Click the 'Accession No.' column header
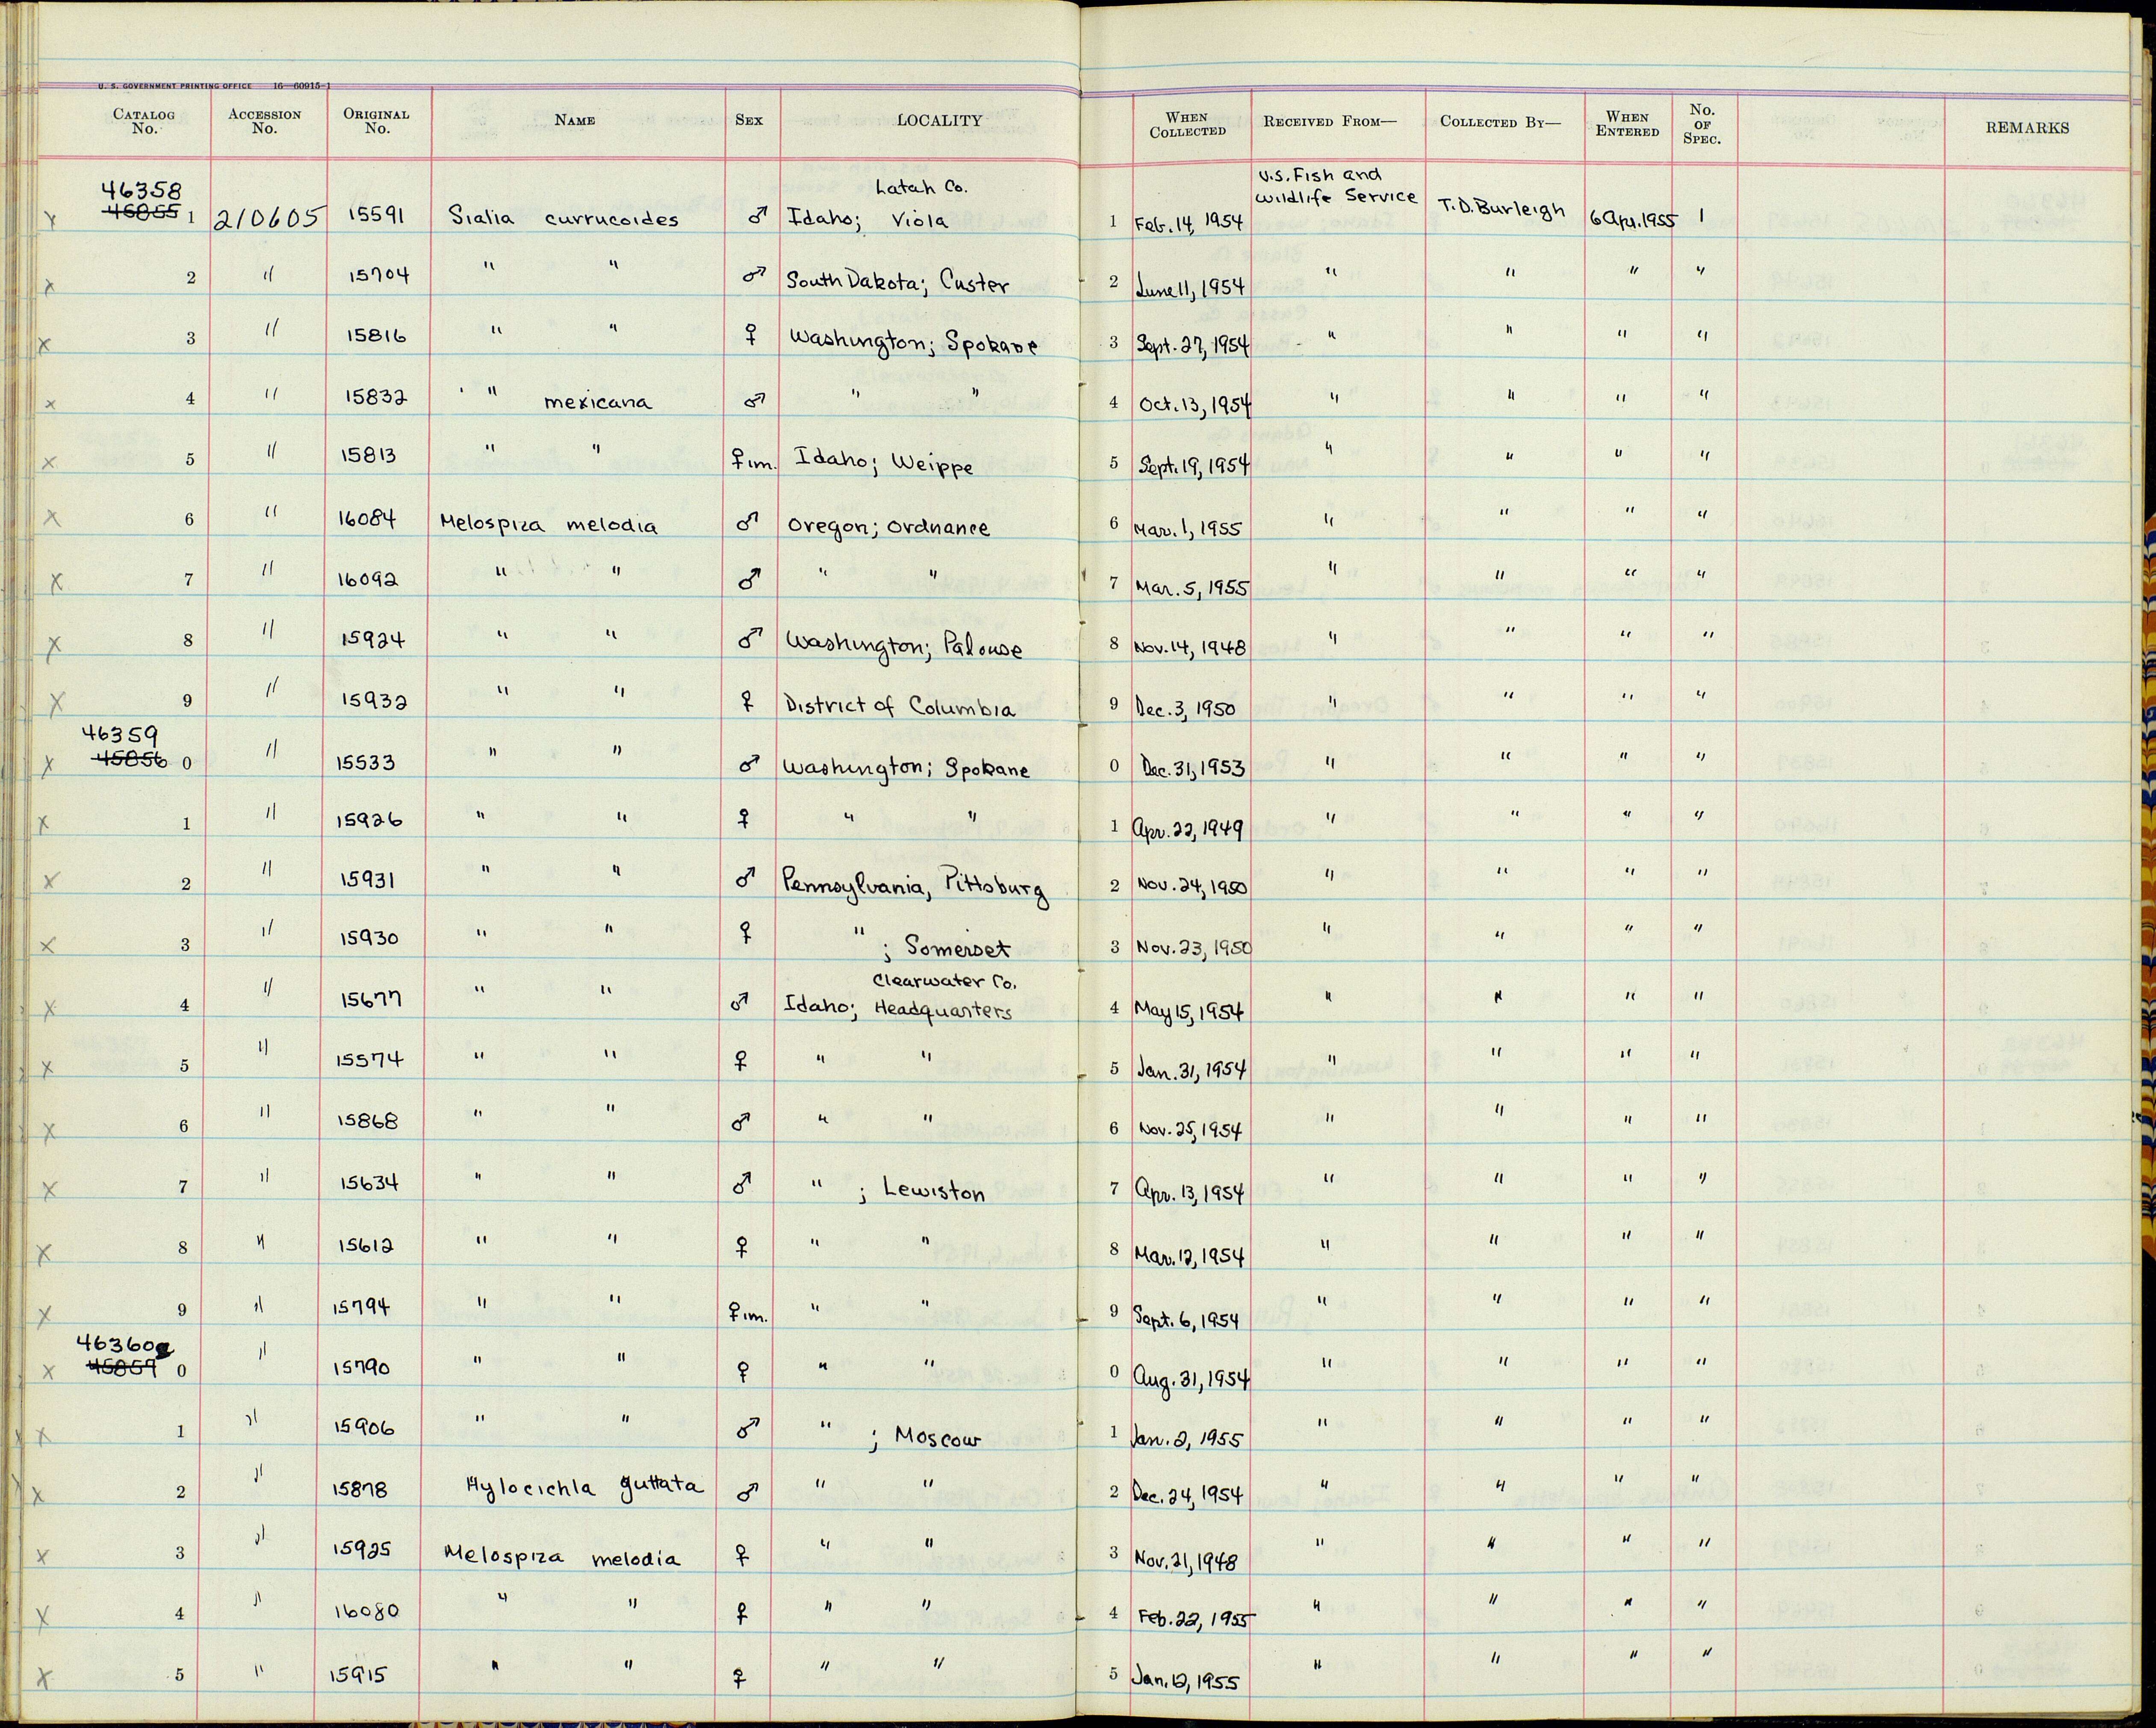Screen dimensions: 2156x1728 [264, 121]
